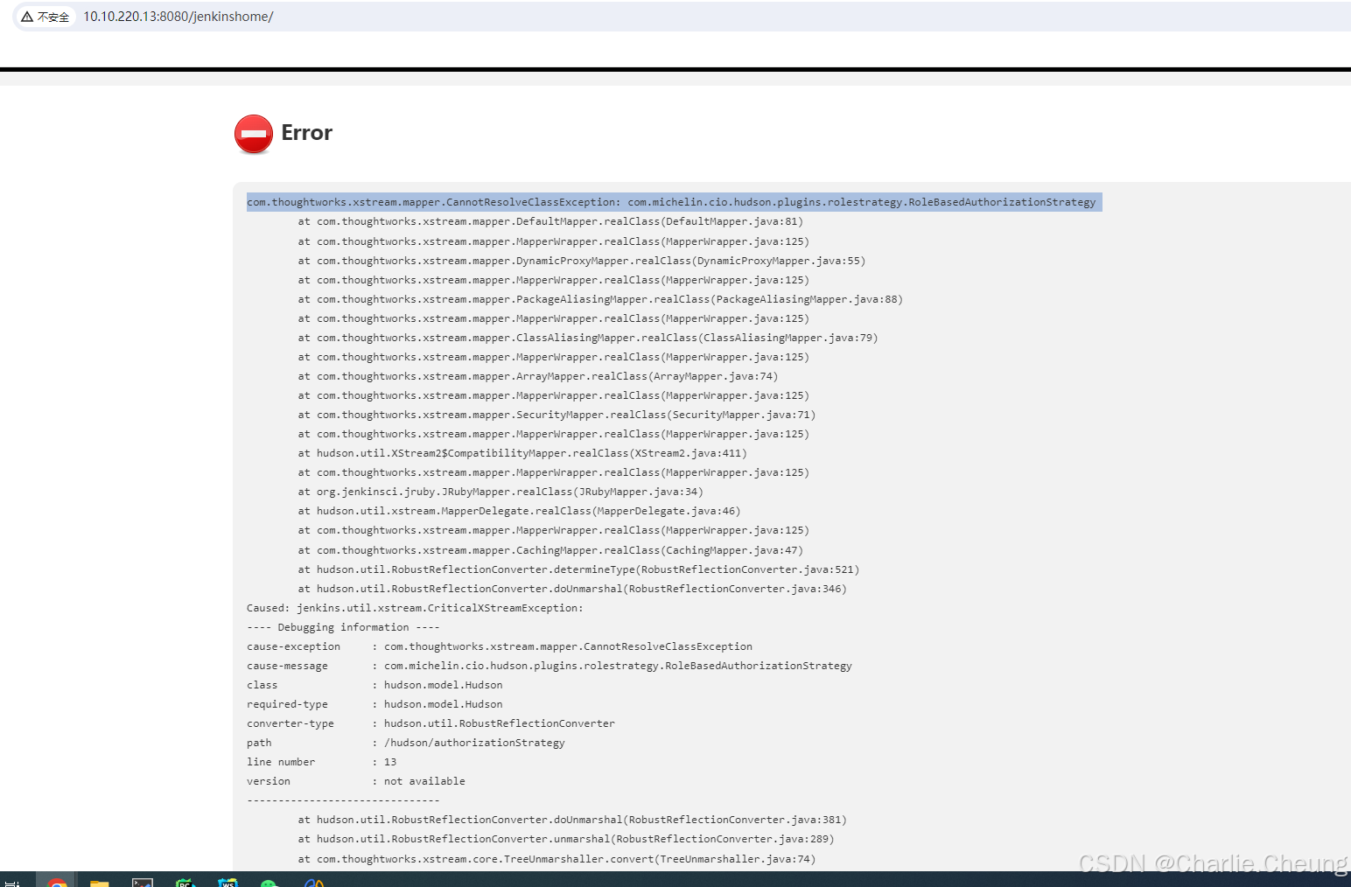
Task: Click the DynamicProxyMapper.java:55 stack line
Action: tap(581, 261)
